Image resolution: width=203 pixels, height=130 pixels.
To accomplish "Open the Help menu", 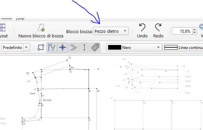I will coord(20,18).
